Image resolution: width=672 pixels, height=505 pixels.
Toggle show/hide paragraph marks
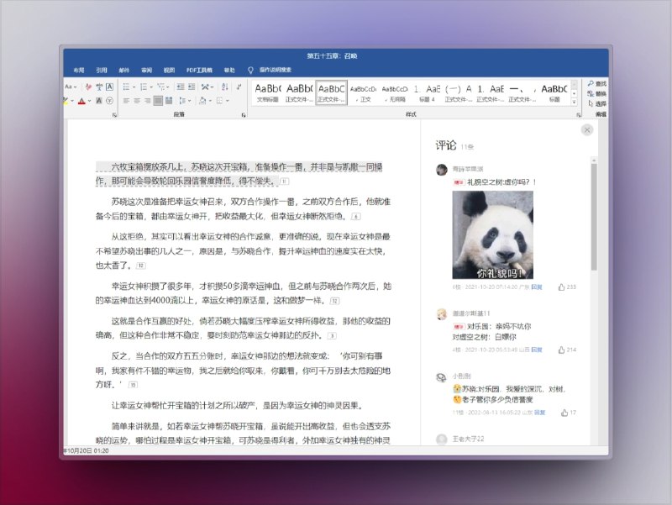coord(239,87)
